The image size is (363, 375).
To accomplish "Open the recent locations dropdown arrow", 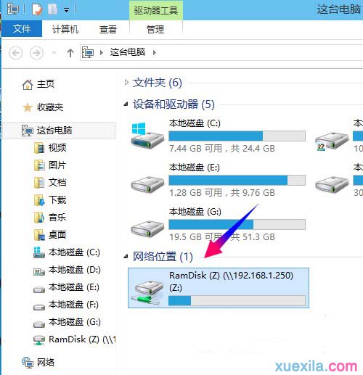I will [54, 52].
